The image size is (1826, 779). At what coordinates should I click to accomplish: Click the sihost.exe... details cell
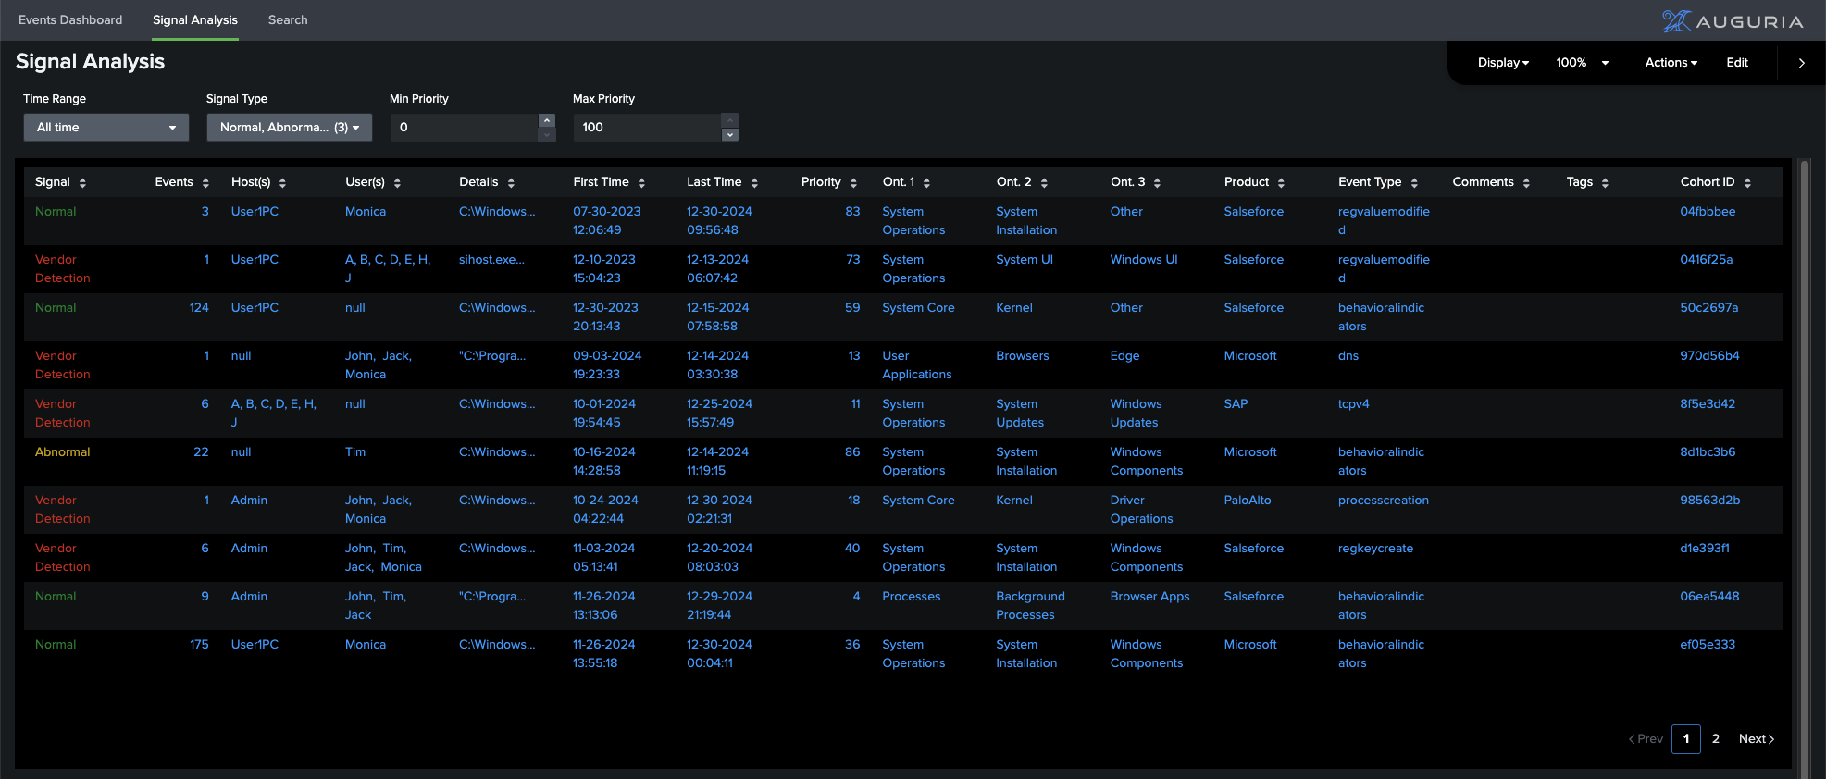(x=491, y=260)
